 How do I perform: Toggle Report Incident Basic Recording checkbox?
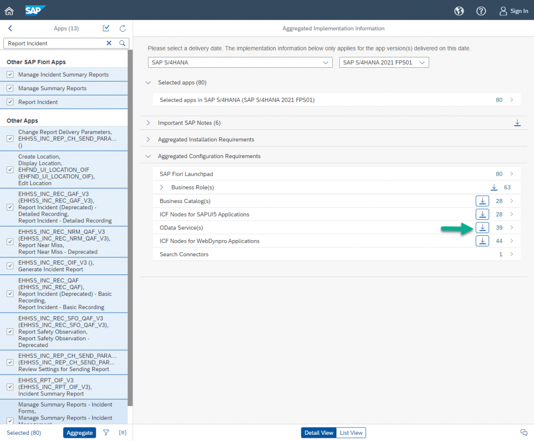click(x=10, y=293)
